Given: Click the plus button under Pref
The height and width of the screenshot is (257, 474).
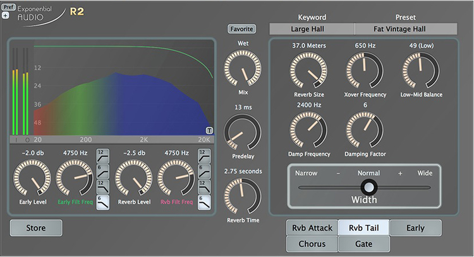Looking at the screenshot, I should [x=6, y=15].
